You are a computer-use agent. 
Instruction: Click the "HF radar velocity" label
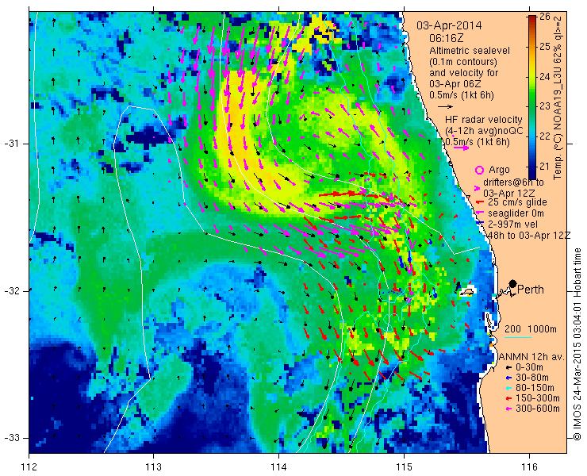[x=483, y=120]
